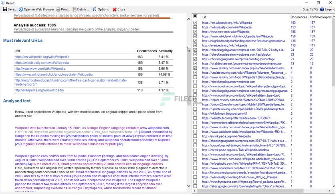Click the report pane scroll-up arrow
This screenshot has height=194, width=335.
click(x=189, y=19)
